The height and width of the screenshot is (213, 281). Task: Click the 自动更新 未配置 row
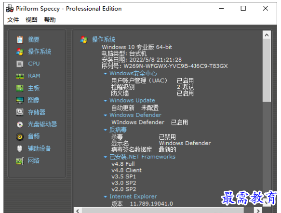pos(135,108)
